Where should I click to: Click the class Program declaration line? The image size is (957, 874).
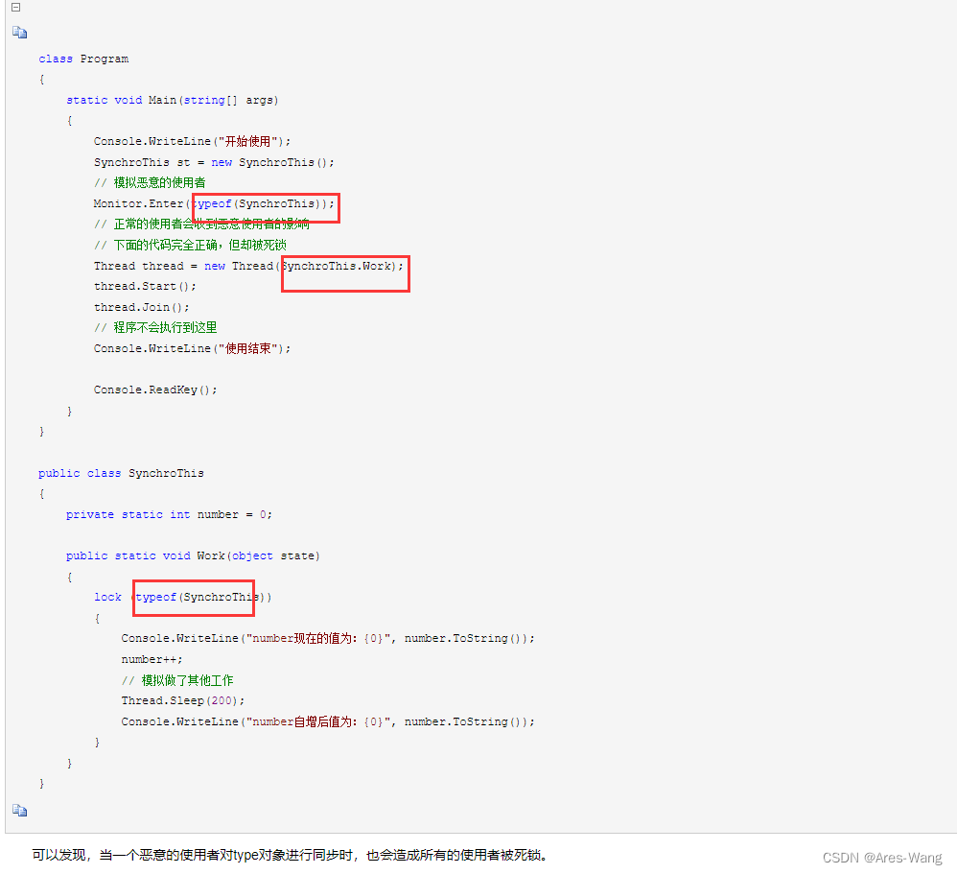83,58
